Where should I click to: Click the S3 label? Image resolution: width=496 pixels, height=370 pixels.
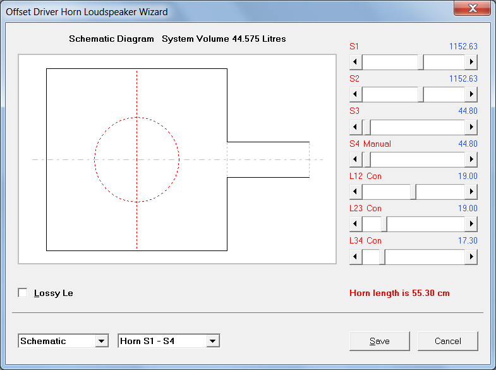(x=354, y=111)
